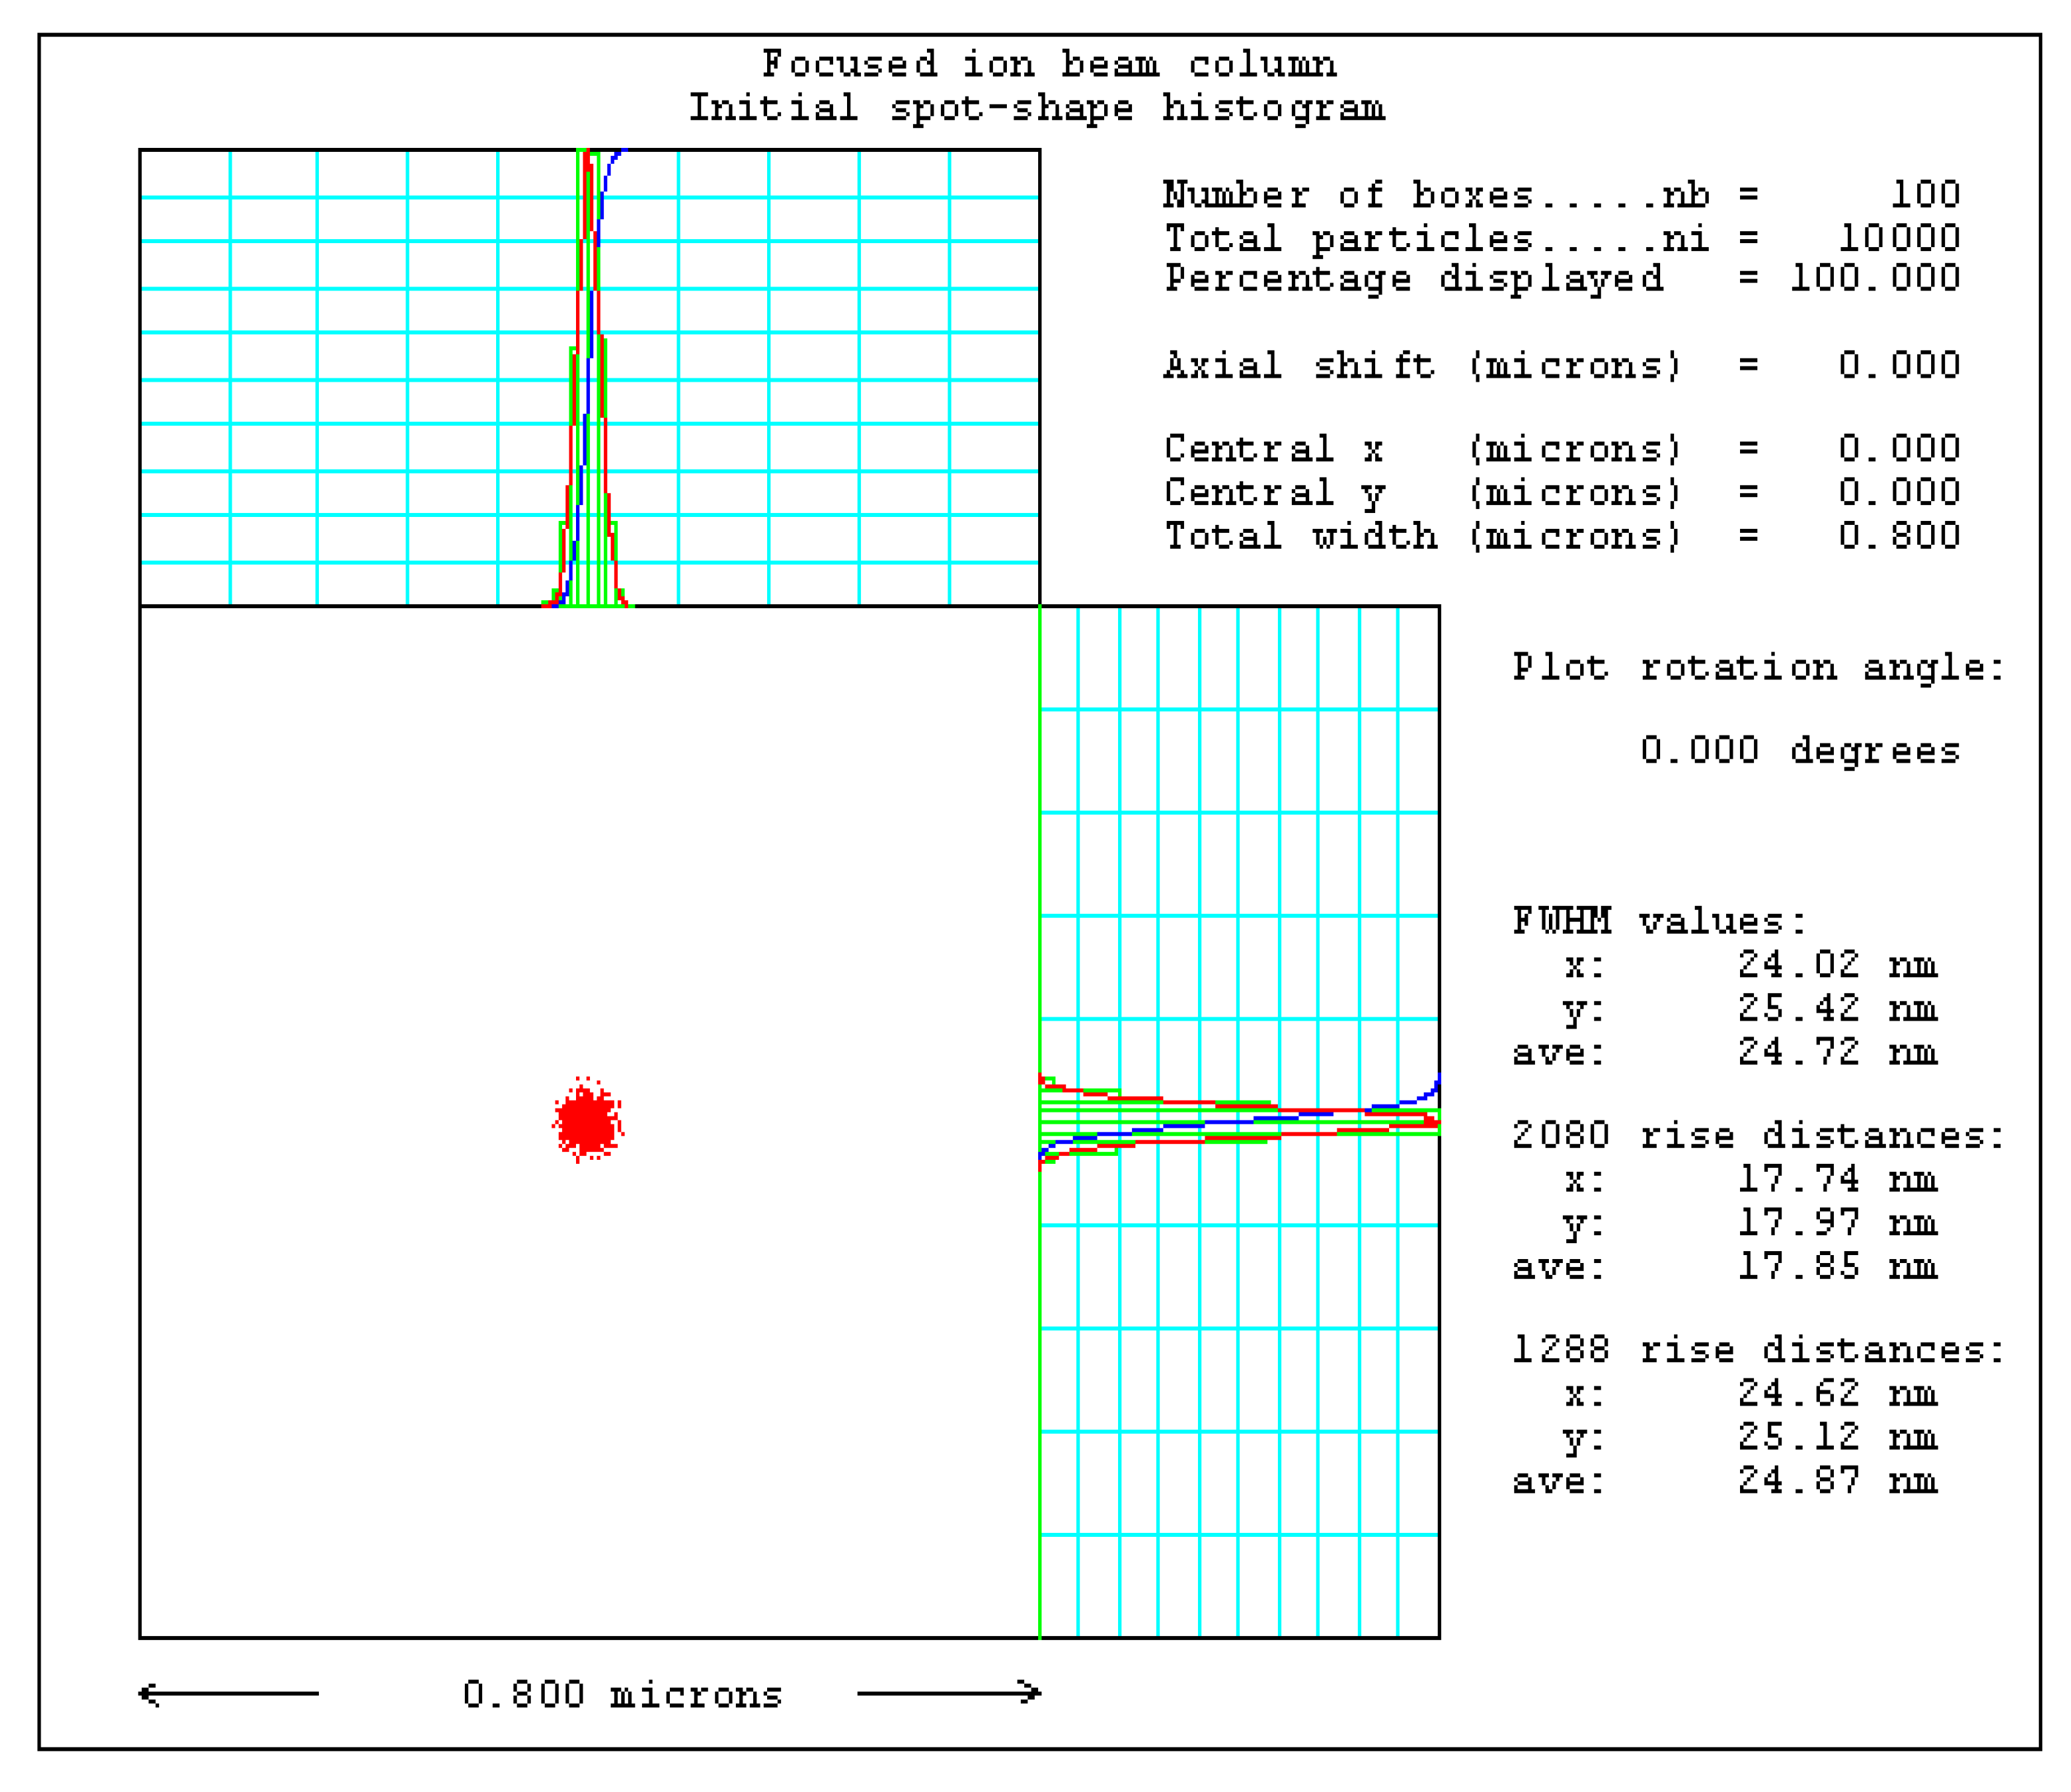Open the Plot rotation angle value

coord(1799,750)
